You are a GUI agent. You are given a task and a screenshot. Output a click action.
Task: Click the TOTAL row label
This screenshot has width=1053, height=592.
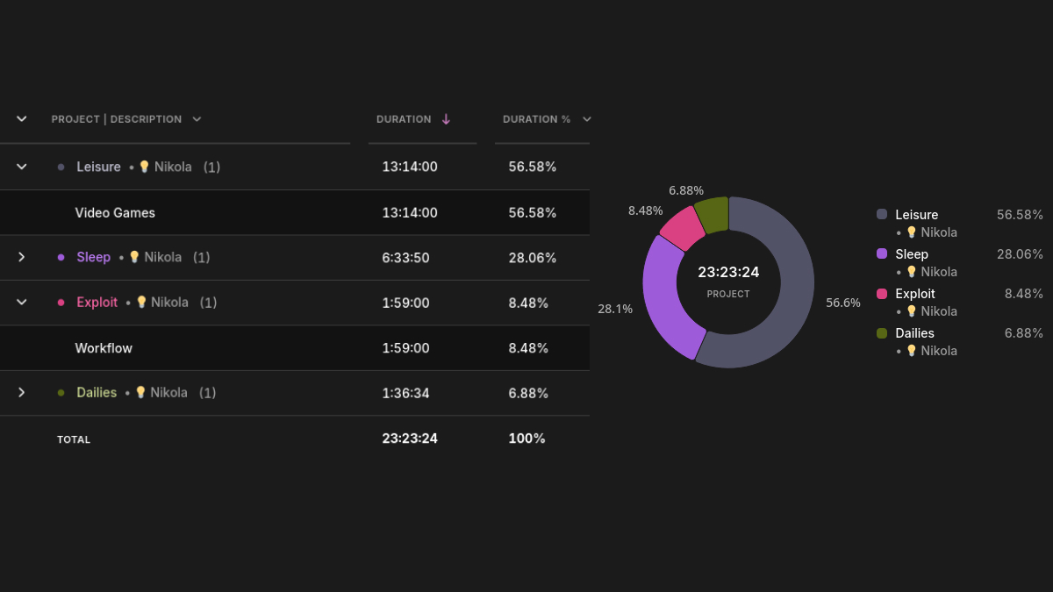74,439
